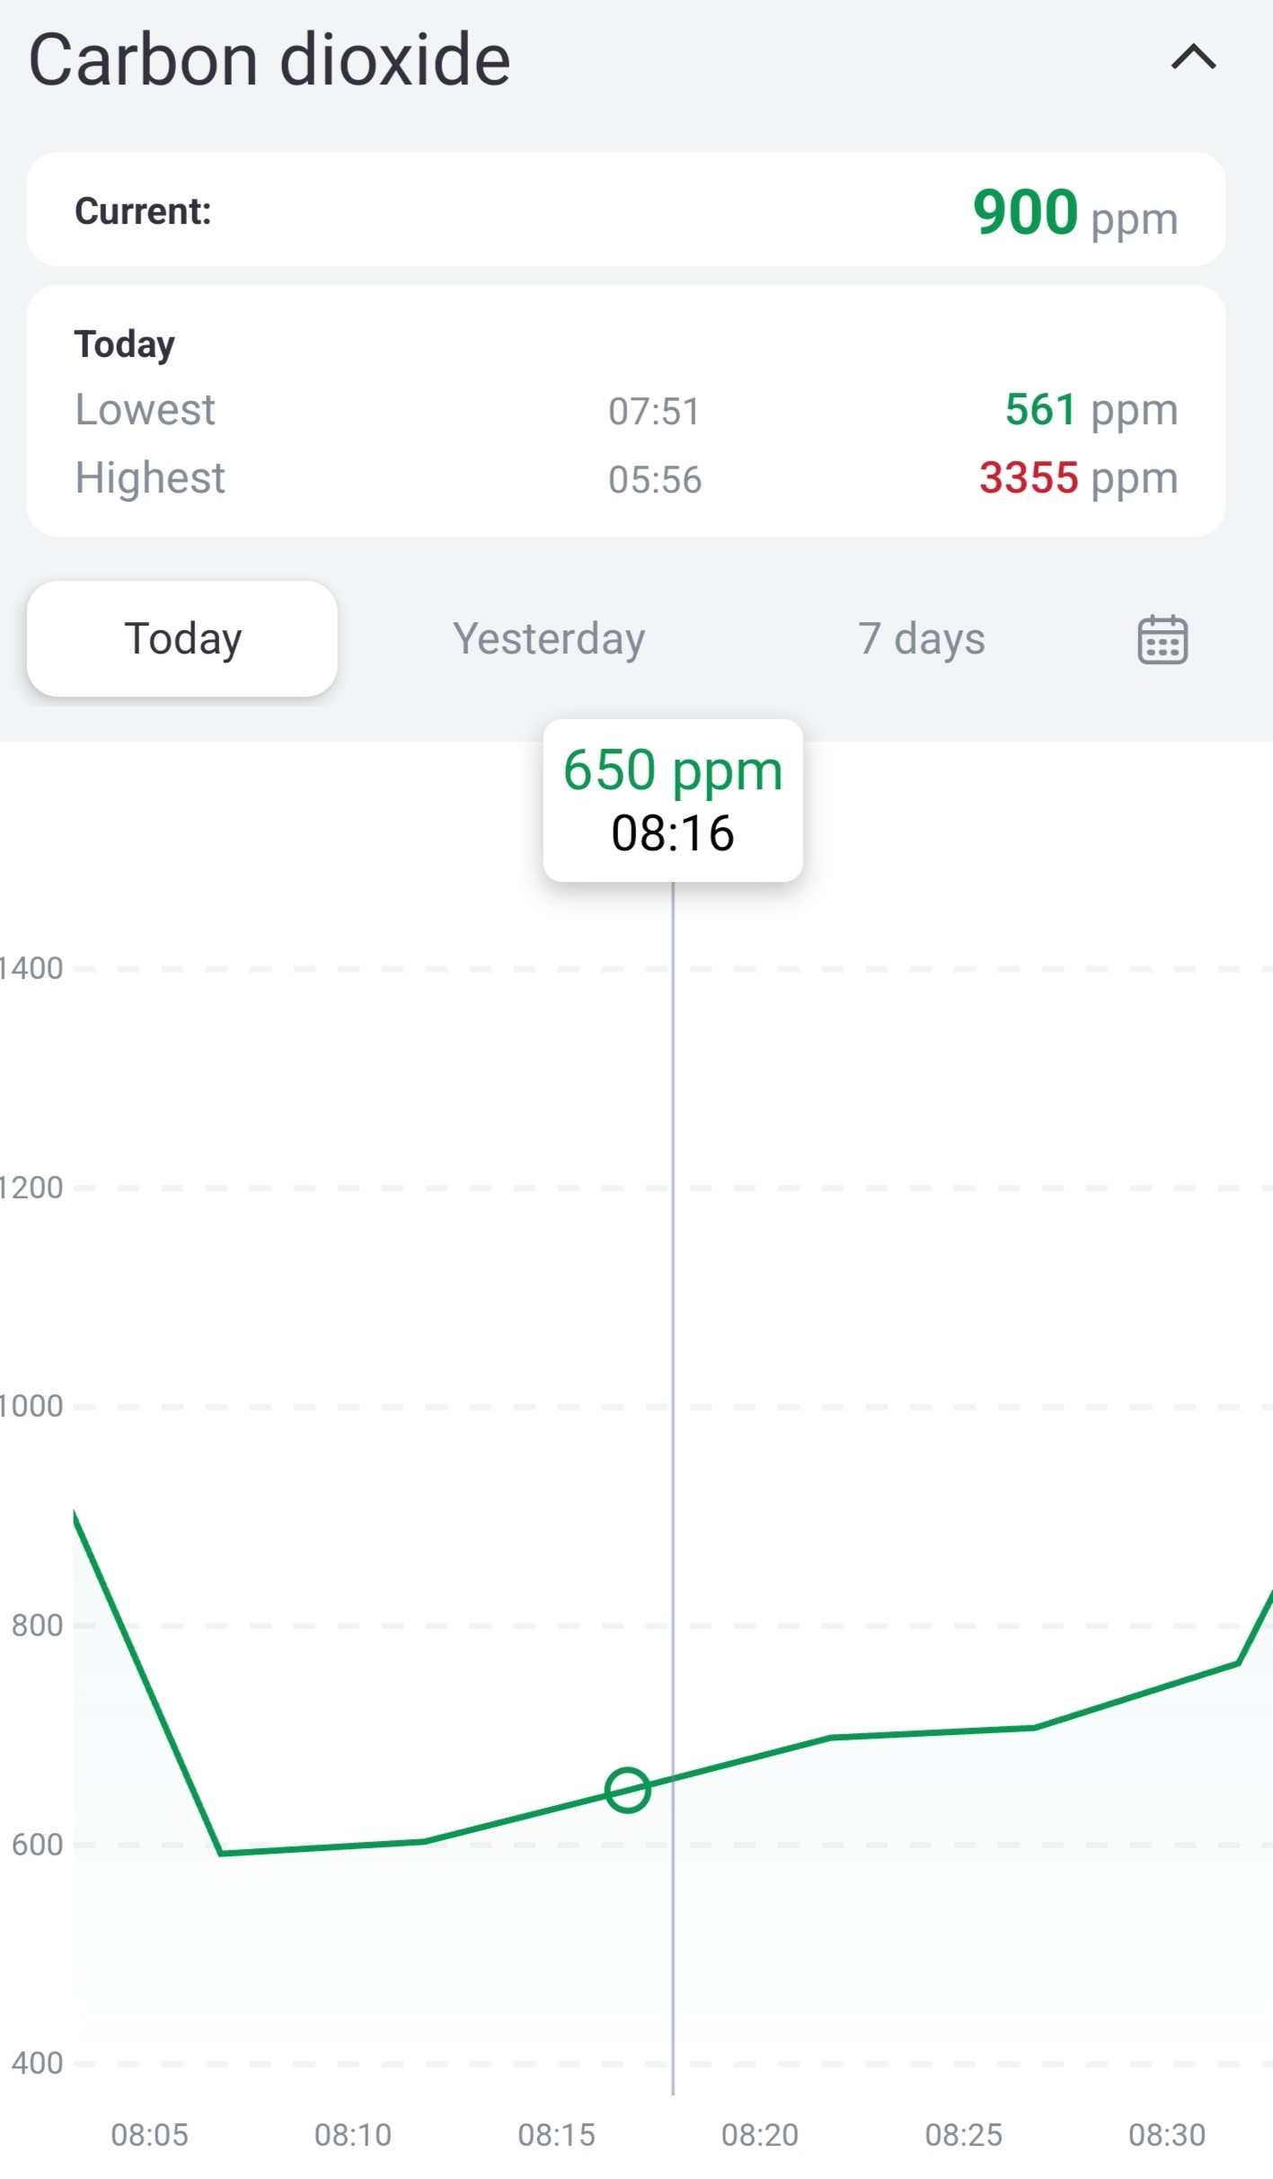The image size is (1273, 2179).
Task: Click the Carbon dioxide heading
Action: (270, 60)
